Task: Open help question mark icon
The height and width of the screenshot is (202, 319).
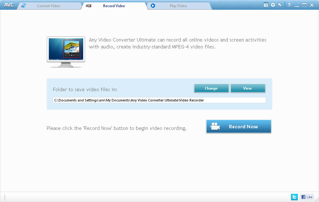Action: pos(289,5)
